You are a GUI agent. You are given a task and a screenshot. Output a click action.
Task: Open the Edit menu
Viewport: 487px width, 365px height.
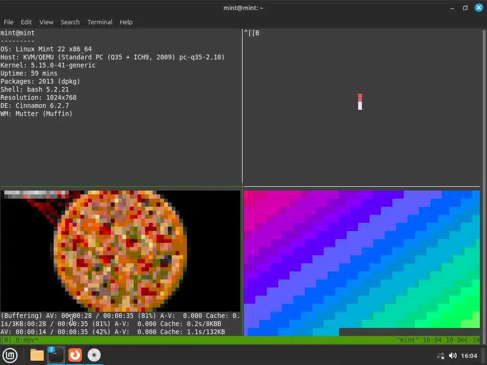coord(26,22)
